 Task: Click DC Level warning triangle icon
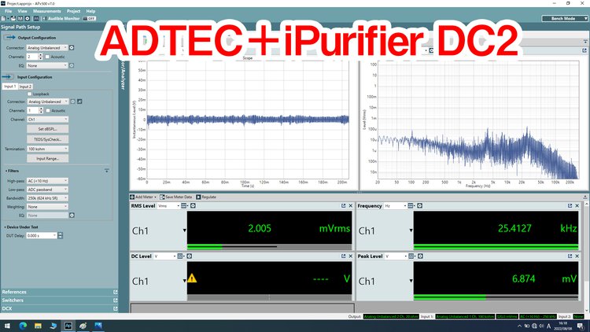tap(192, 279)
